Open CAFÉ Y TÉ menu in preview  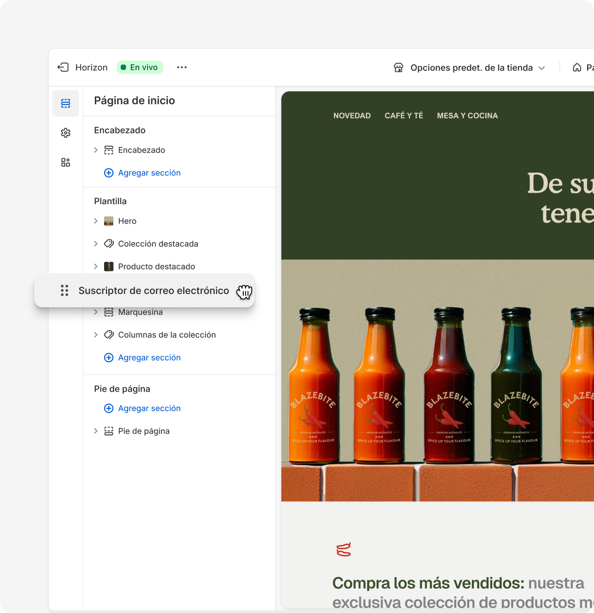[x=404, y=116]
